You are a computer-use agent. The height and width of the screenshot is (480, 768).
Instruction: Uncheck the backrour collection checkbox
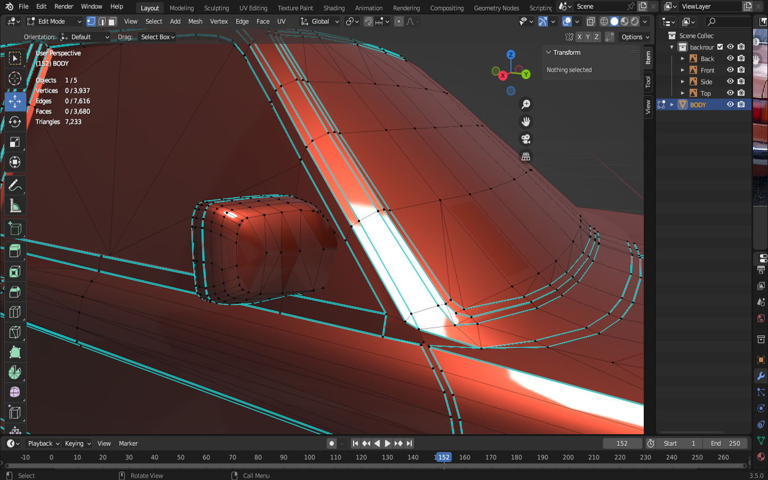[720, 47]
